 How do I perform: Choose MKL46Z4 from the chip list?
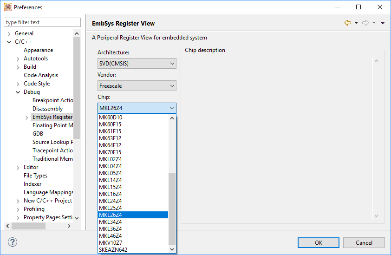coord(111,236)
